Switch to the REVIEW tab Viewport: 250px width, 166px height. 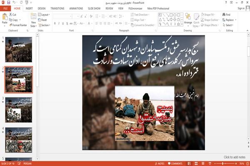(x=109, y=8)
